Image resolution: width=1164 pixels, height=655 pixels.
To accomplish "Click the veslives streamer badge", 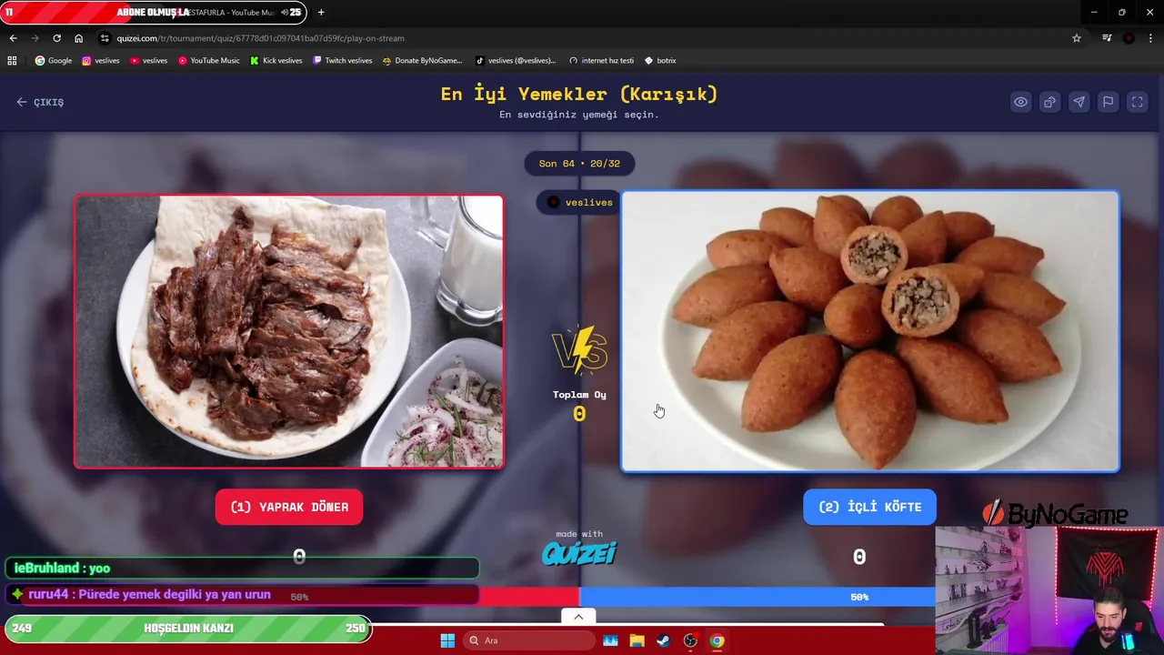I will (x=579, y=202).
